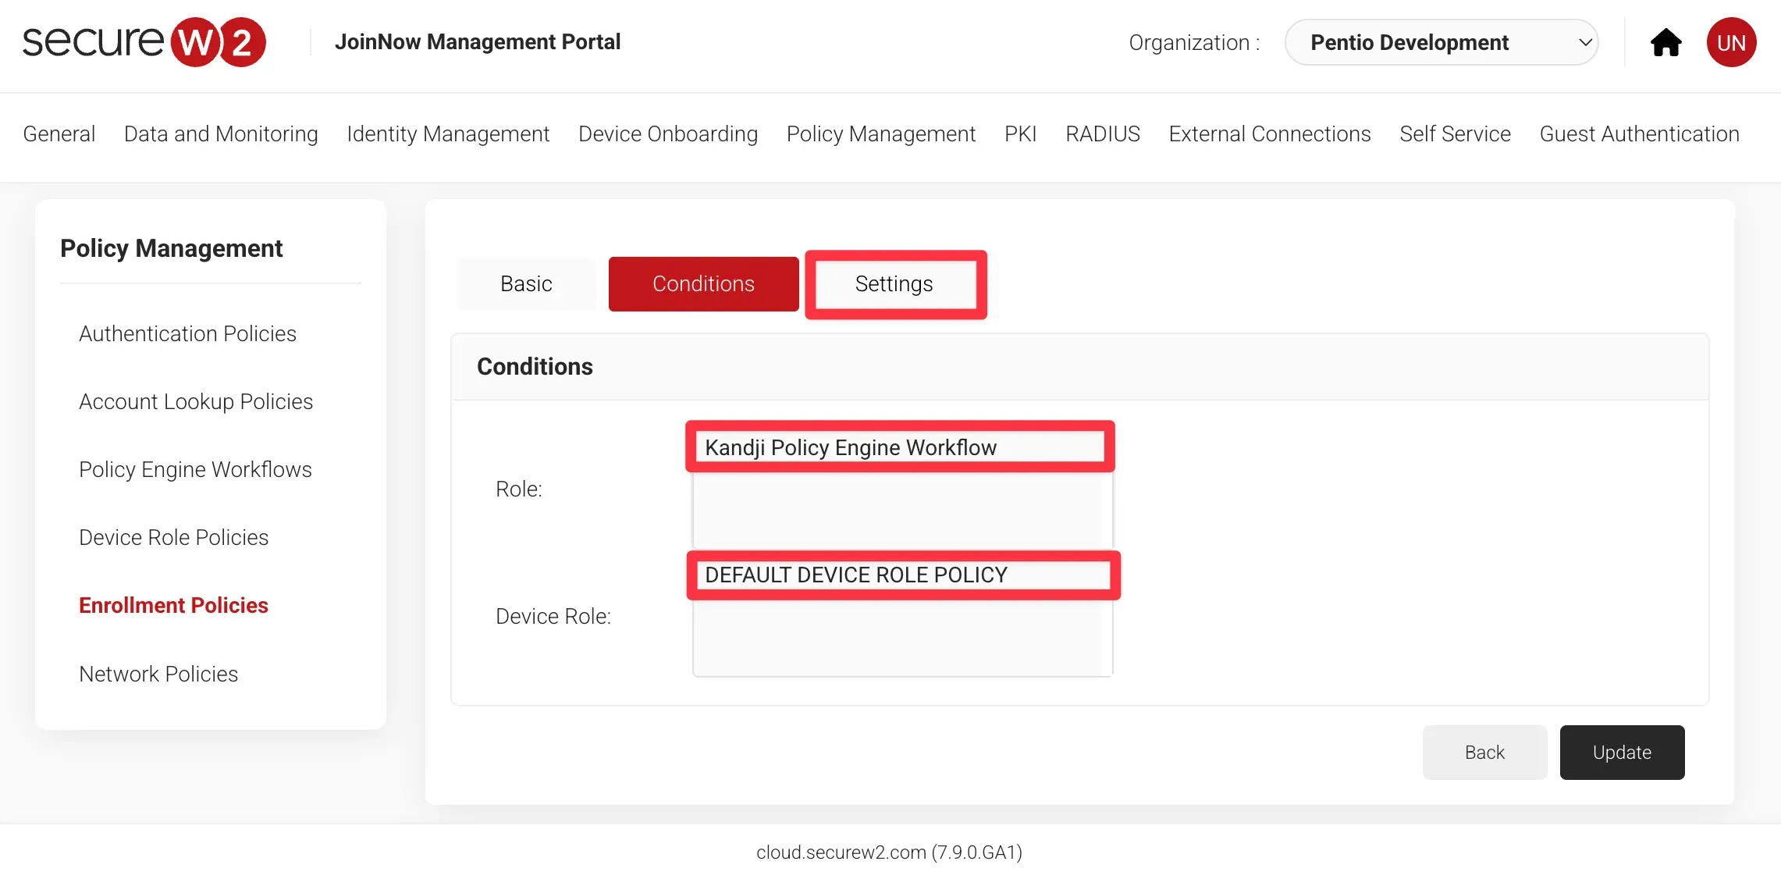Open Network Policies in sidebar
The image size is (1781, 872).
click(158, 674)
